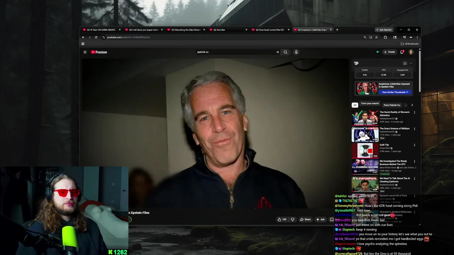
Task: Select 'From Patrick Cc:' chip
Action: pyautogui.click(x=392, y=105)
